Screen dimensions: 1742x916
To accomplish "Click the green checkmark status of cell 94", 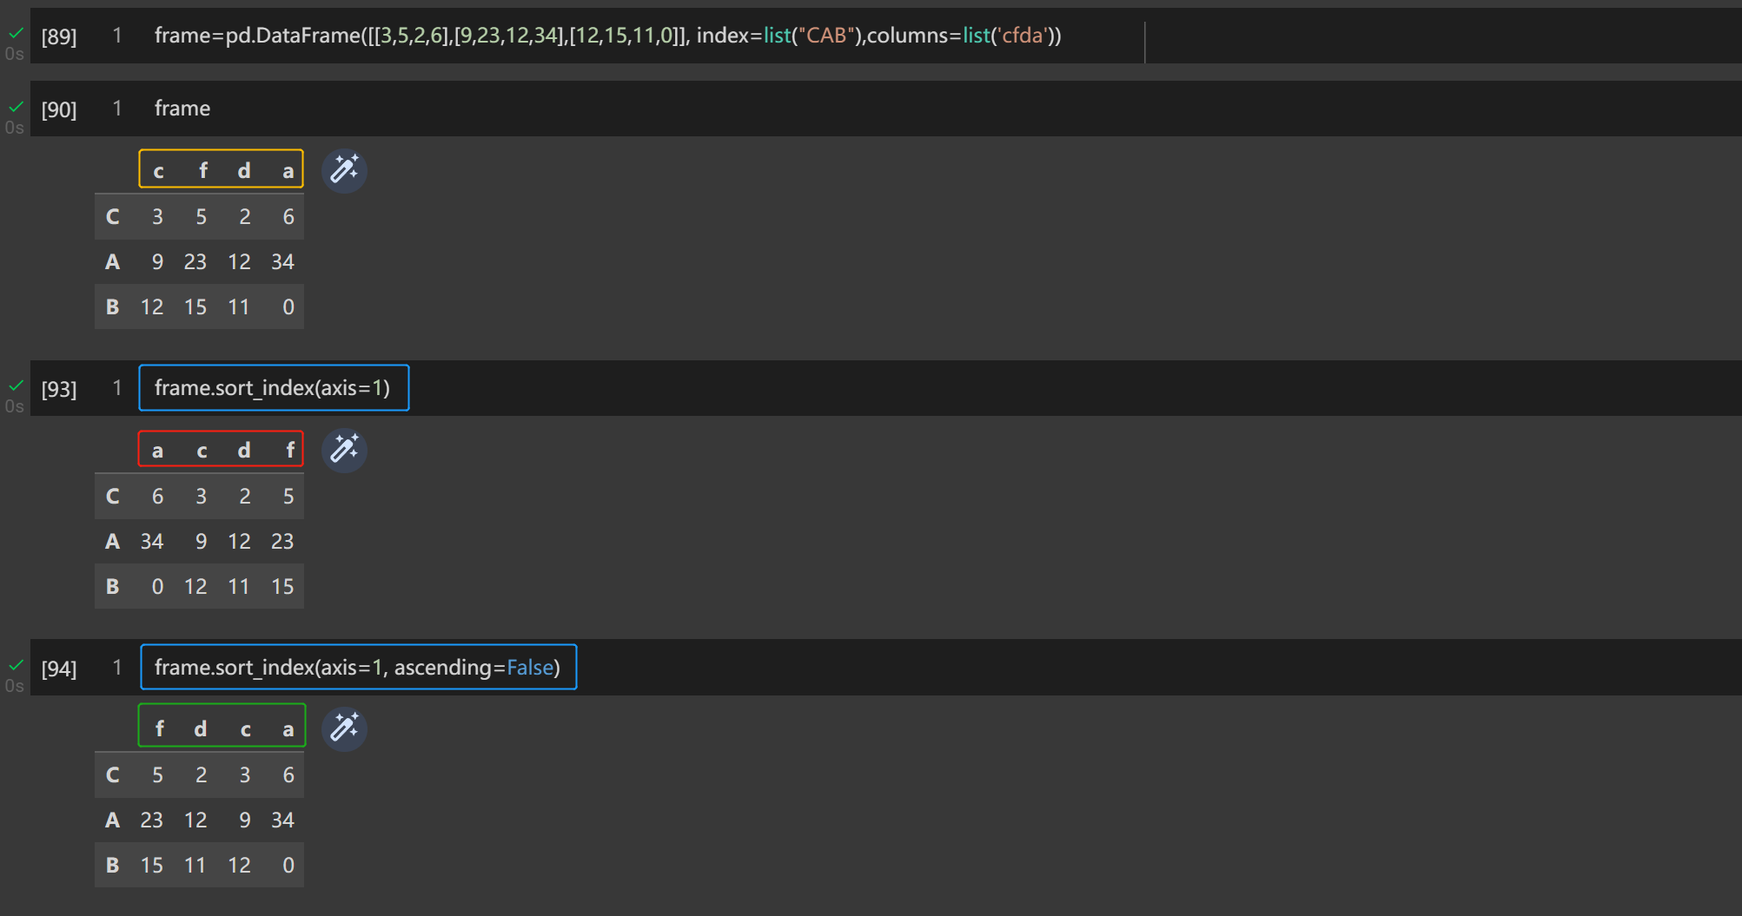I will (16, 665).
